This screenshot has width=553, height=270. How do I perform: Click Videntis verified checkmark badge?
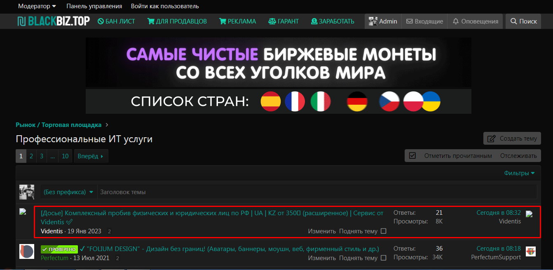pyautogui.click(x=69, y=222)
